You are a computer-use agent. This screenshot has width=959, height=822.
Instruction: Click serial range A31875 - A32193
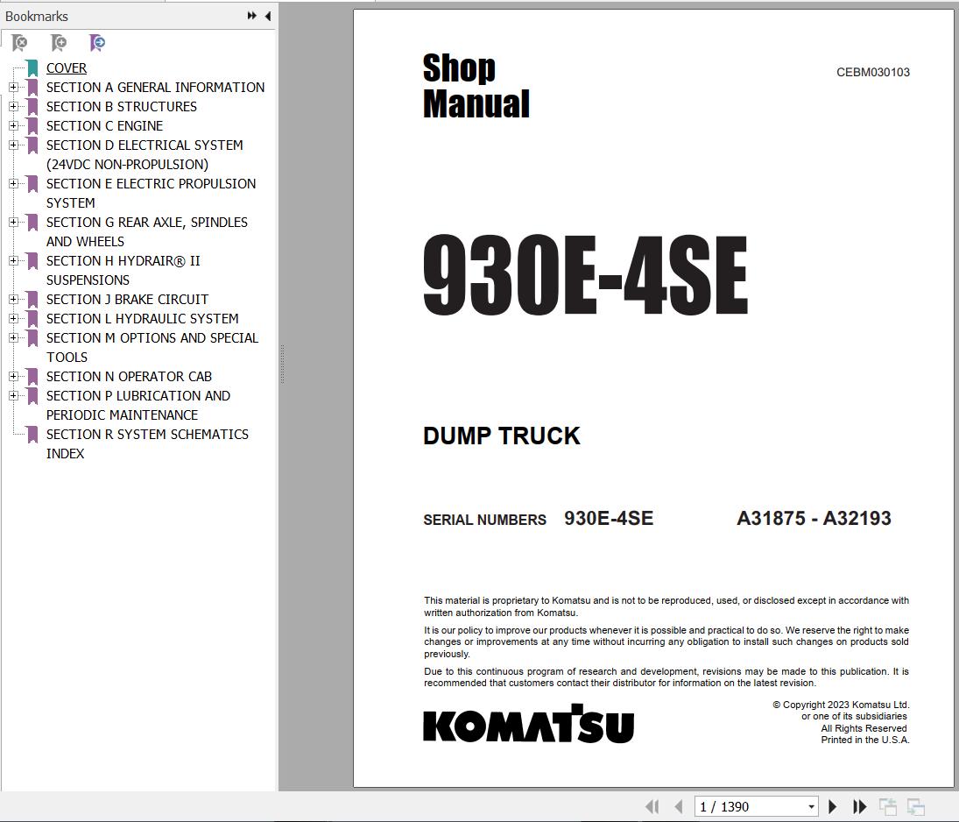[x=814, y=519]
